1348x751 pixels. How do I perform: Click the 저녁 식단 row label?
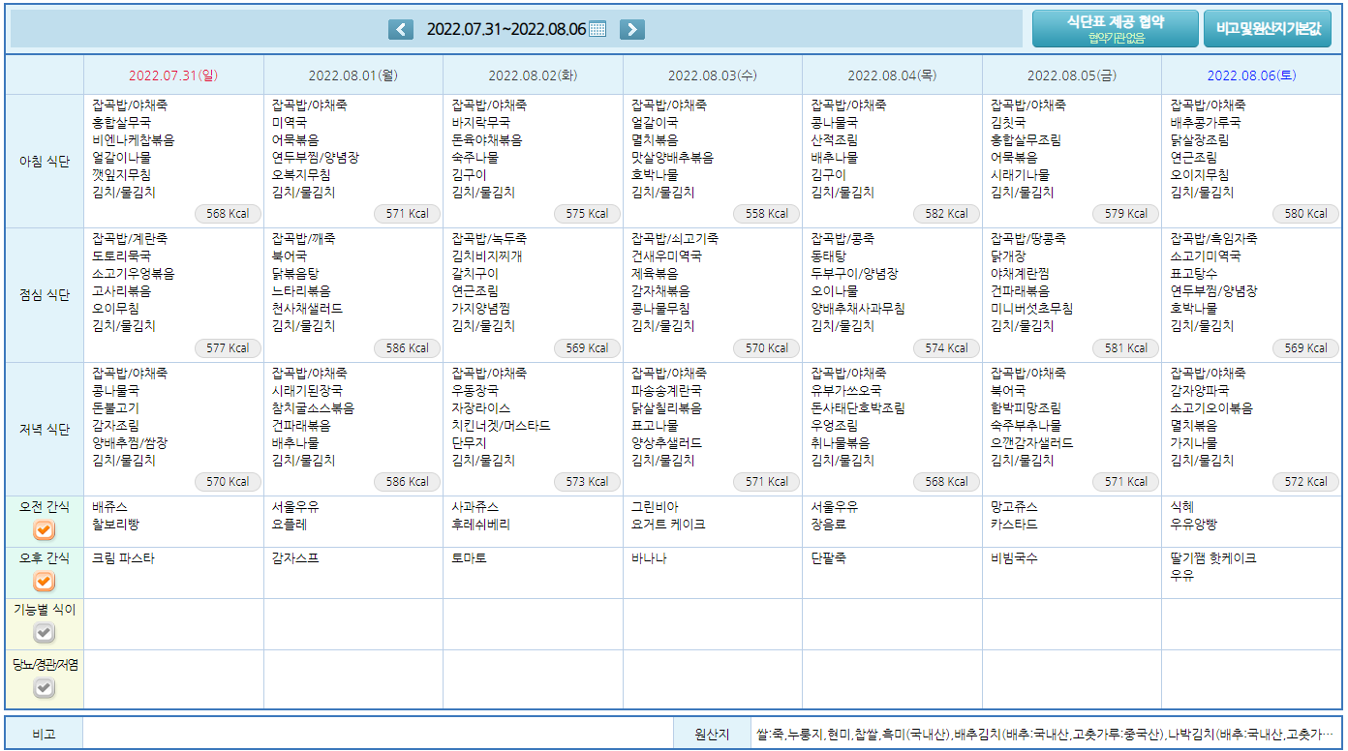click(x=45, y=429)
